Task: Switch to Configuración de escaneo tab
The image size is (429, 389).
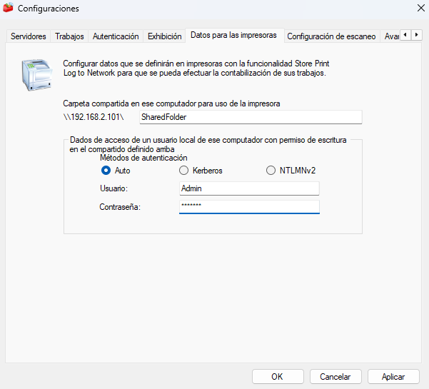Action: tap(331, 36)
